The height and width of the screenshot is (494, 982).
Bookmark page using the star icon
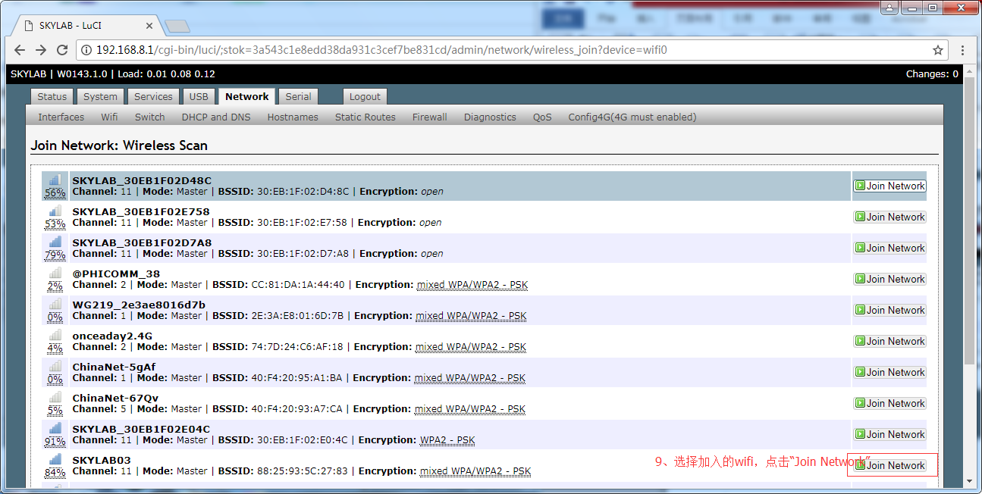click(938, 50)
